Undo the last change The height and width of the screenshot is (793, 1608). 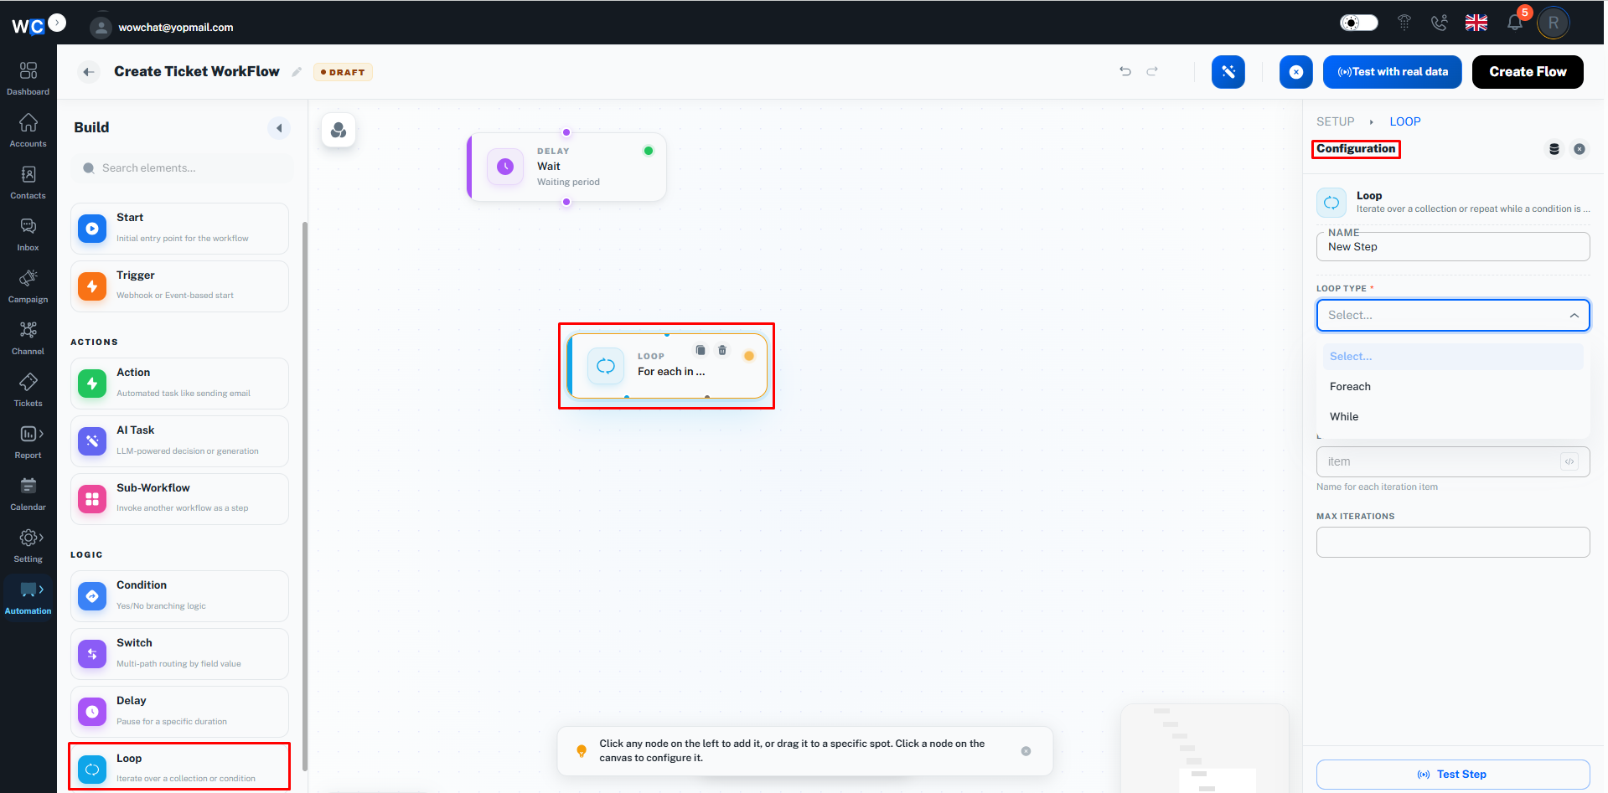pyautogui.click(x=1125, y=71)
